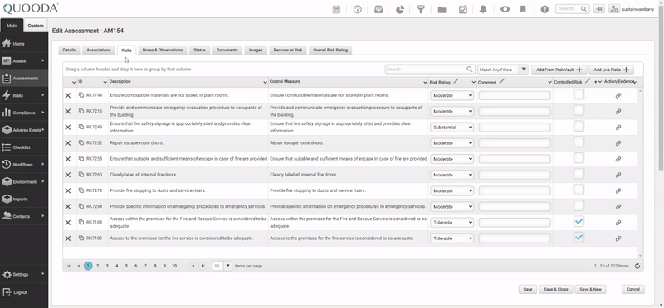Click the pin icon beside search box

[598, 9]
